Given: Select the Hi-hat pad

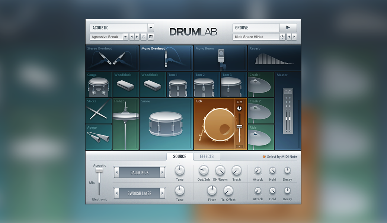Looking at the screenshot, I should click(126, 124).
